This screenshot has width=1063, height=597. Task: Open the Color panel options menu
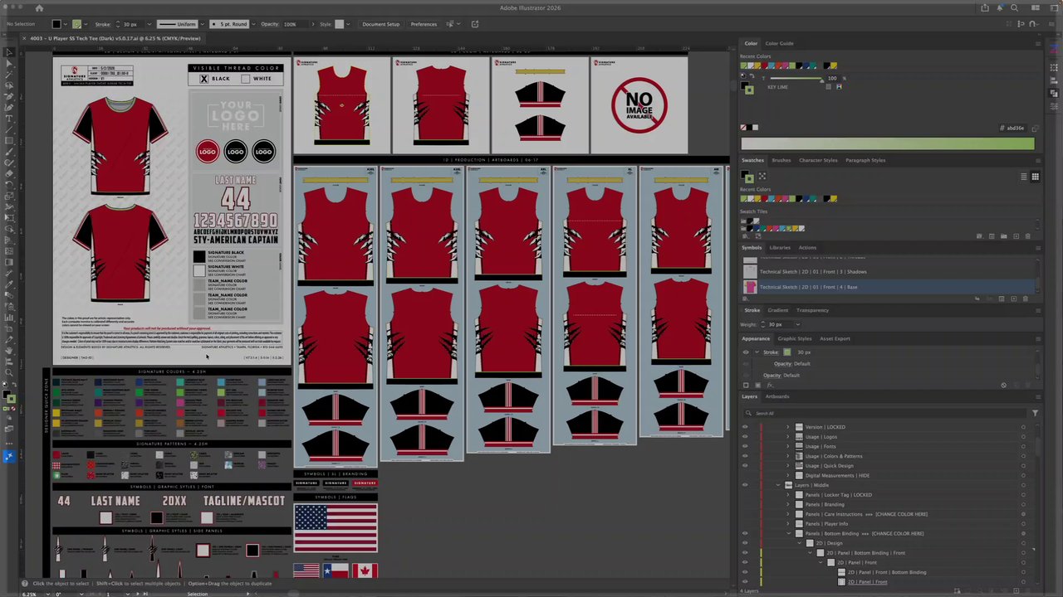(x=1038, y=43)
